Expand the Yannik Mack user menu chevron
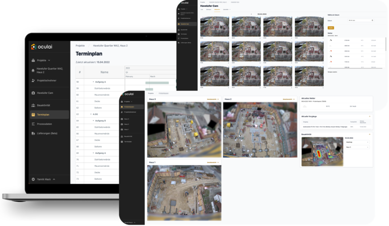The width and height of the screenshot is (389, 226). tap(54, 179)
